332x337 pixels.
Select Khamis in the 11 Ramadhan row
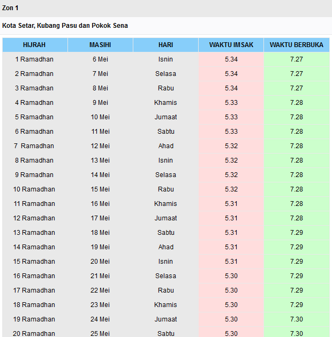pos(165,204)
